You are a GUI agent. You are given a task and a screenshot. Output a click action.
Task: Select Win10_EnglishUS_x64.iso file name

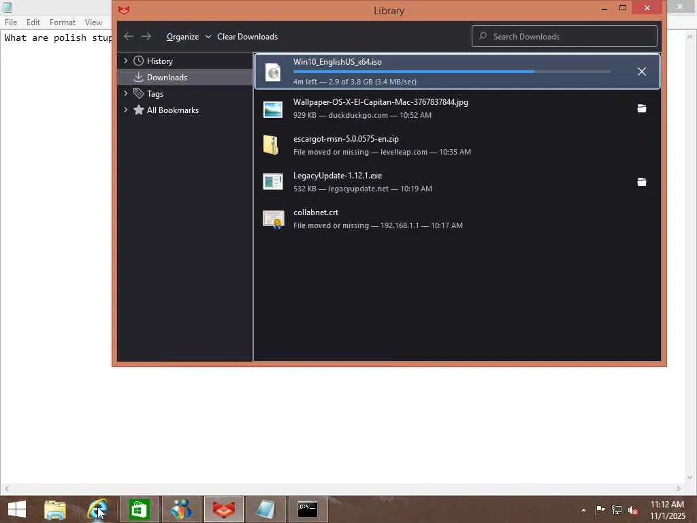pos(338,62)
